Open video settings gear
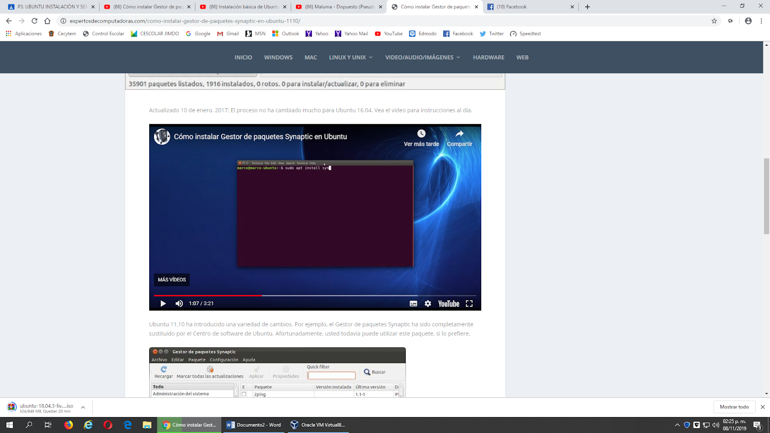 click(428, 304)
